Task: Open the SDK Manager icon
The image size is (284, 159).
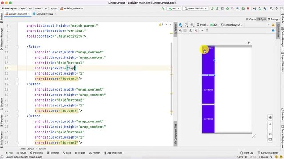Action: [265, 8]
